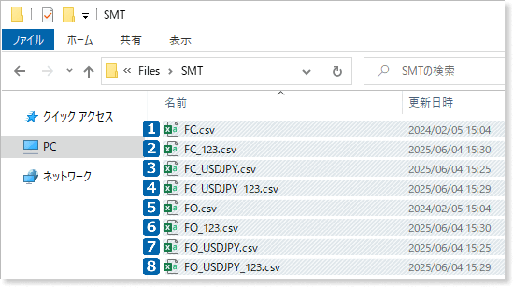Open the ファイル menu tab
Screen dimensions: 514x288
(28, 40)
